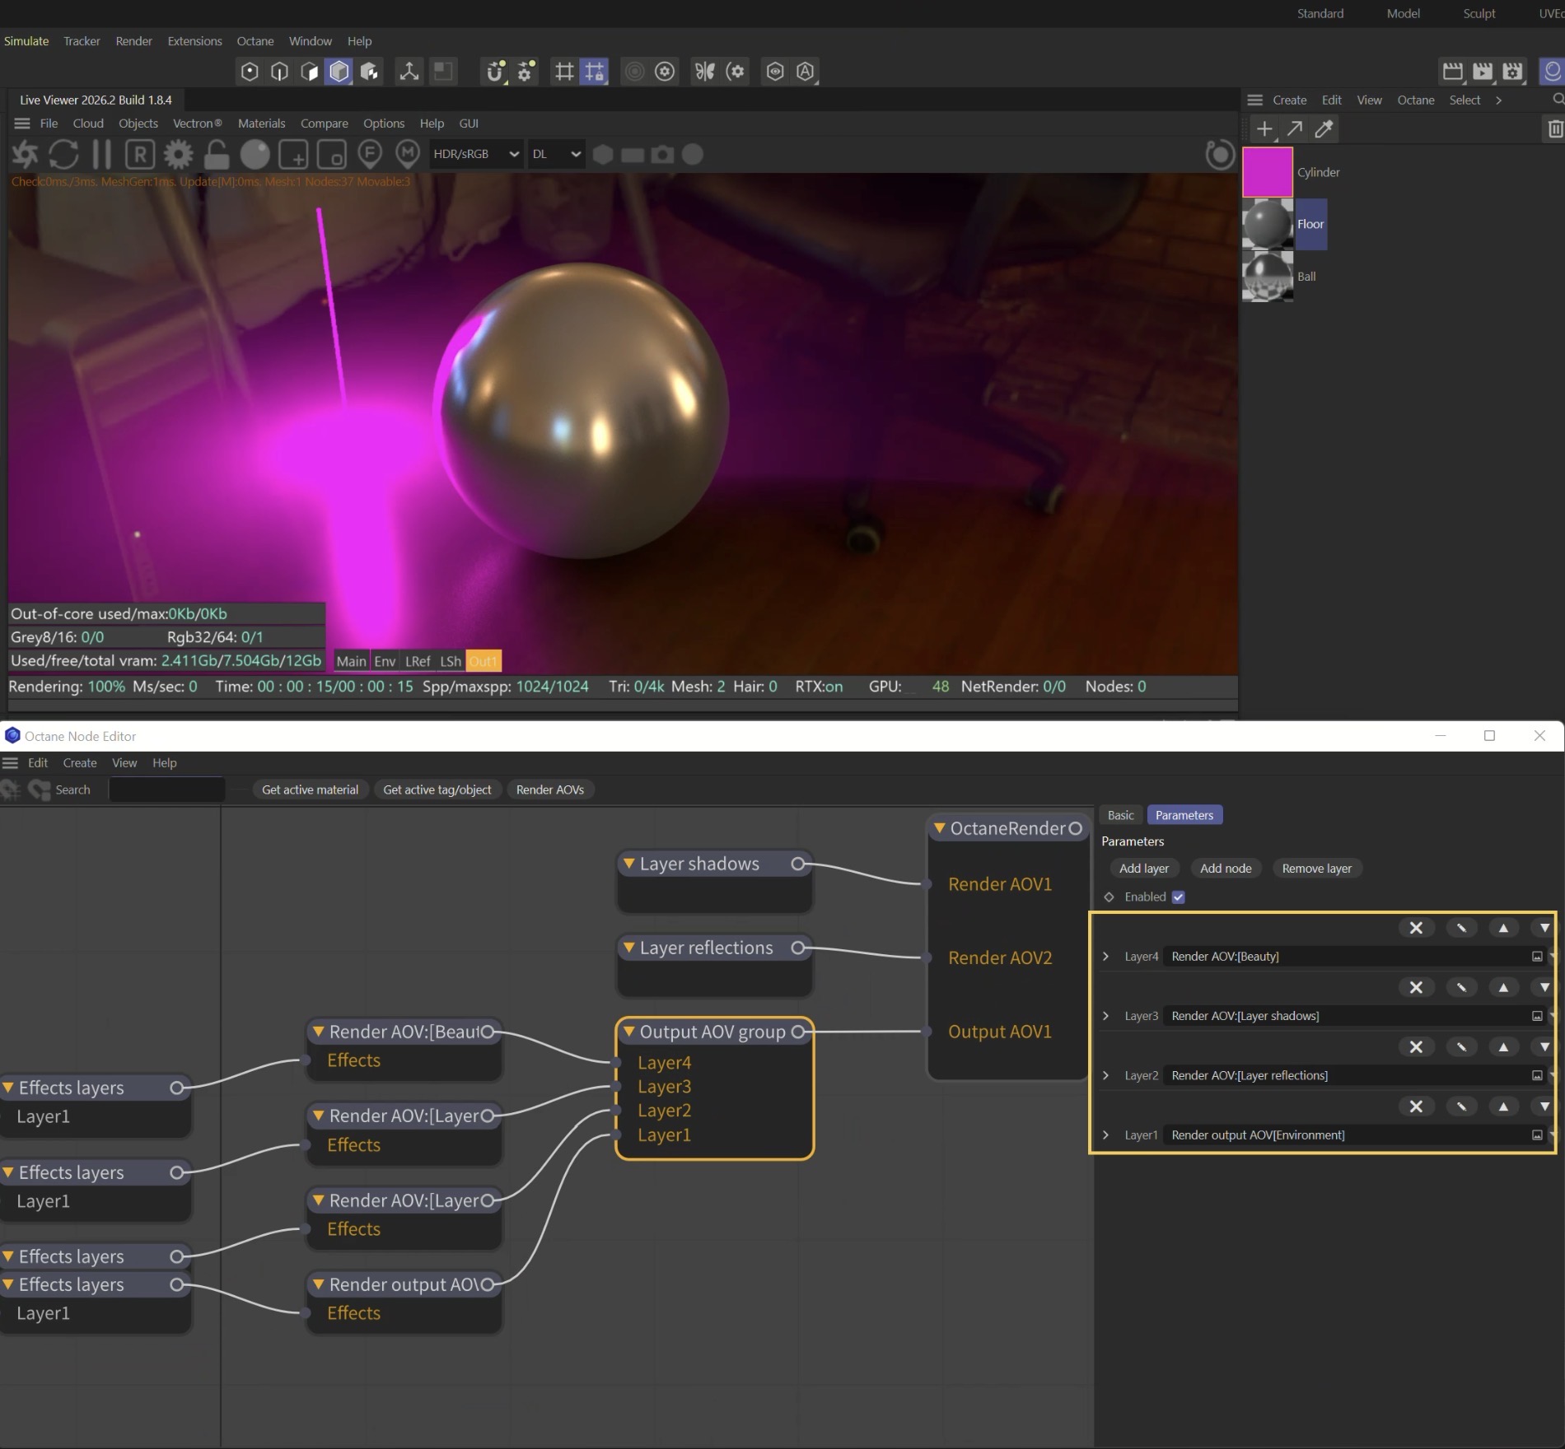Image resolution: width=1565 pixels, height=1449 pixels.
Task: Click Get active material button
Action: pos(310,790)
